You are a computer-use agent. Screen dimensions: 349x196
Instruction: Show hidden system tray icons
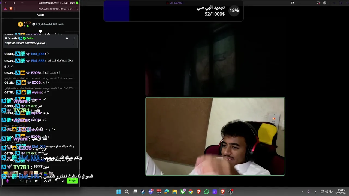click(302, 192)
